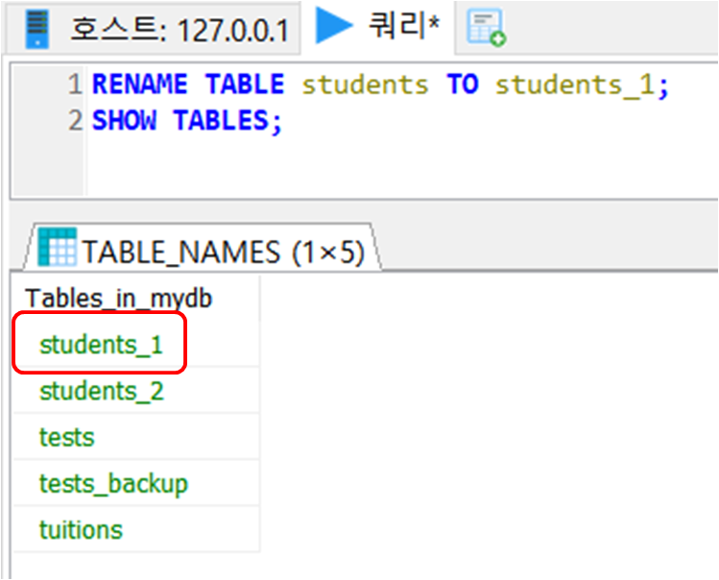The width and height of the screenshot is (719, 580).
Task: Select the tests row
Action: (136, 437)
